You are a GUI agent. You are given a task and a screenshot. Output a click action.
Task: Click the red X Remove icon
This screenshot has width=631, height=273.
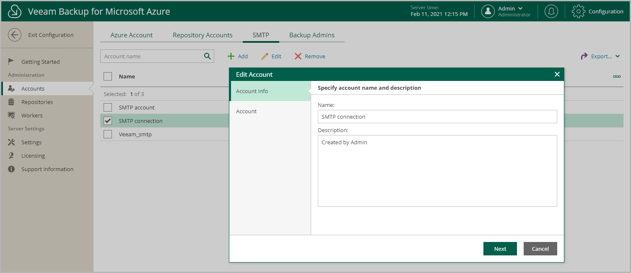(298, 56)
